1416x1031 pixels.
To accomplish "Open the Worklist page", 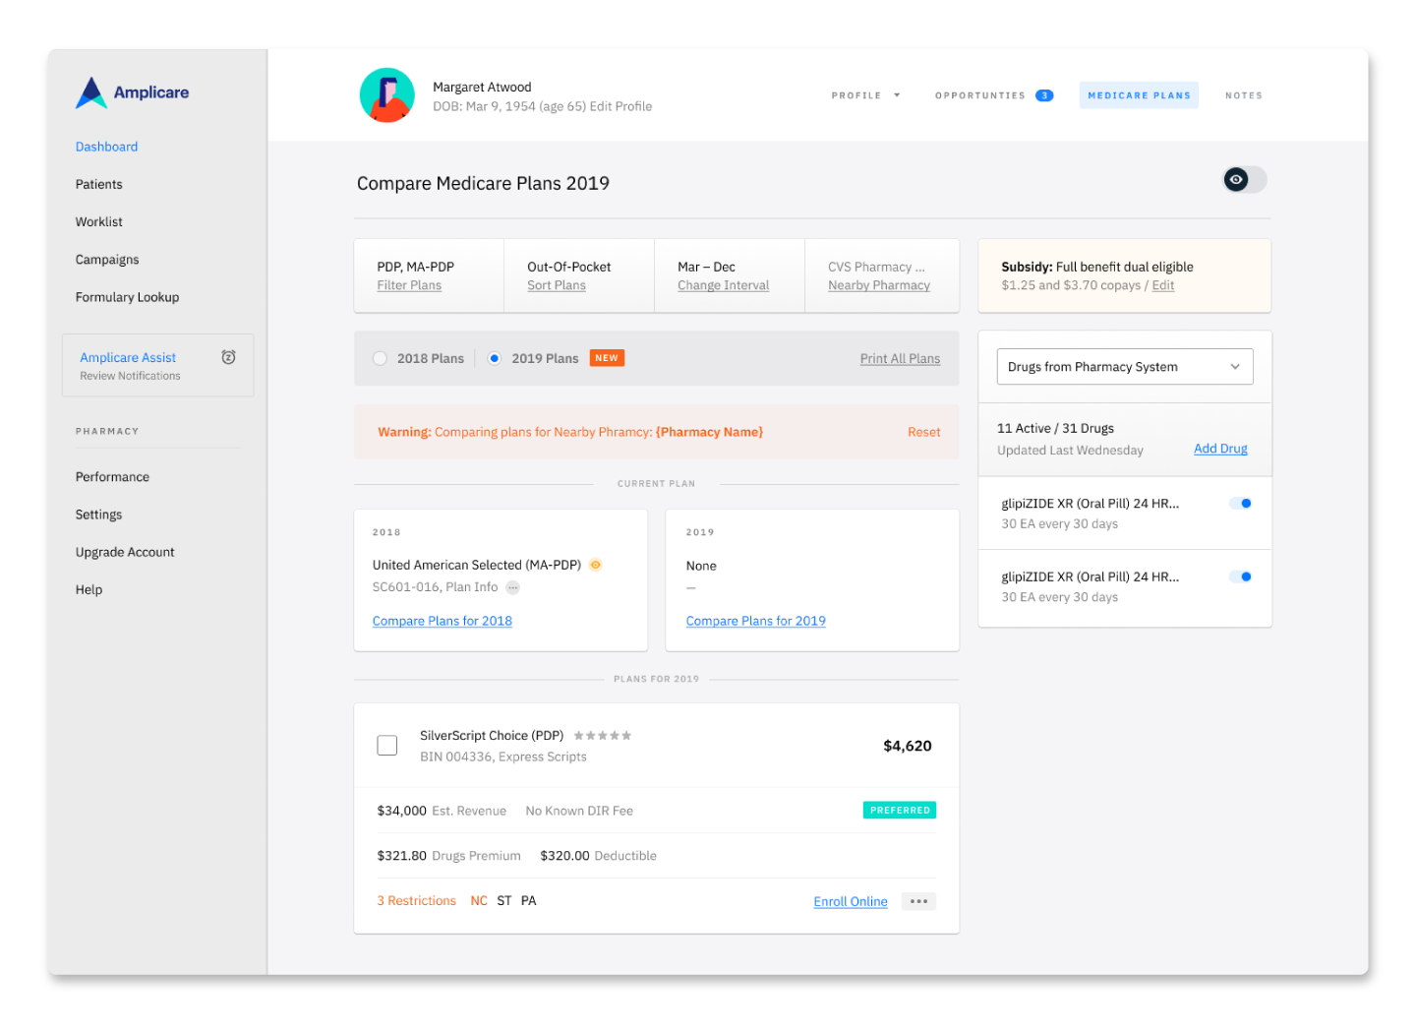I will coord(99,222).
